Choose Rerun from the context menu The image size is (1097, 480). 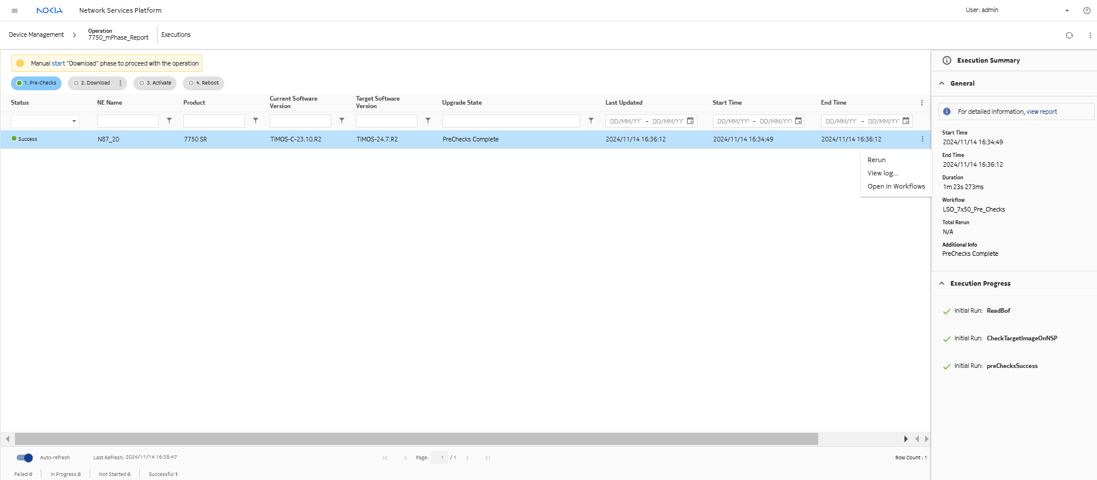[x=876, y=160]
